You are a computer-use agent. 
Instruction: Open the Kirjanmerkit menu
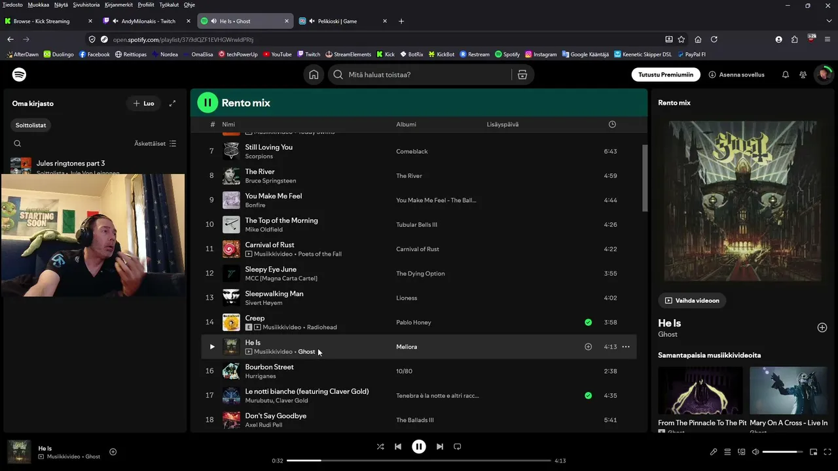[x=119, y=5]
